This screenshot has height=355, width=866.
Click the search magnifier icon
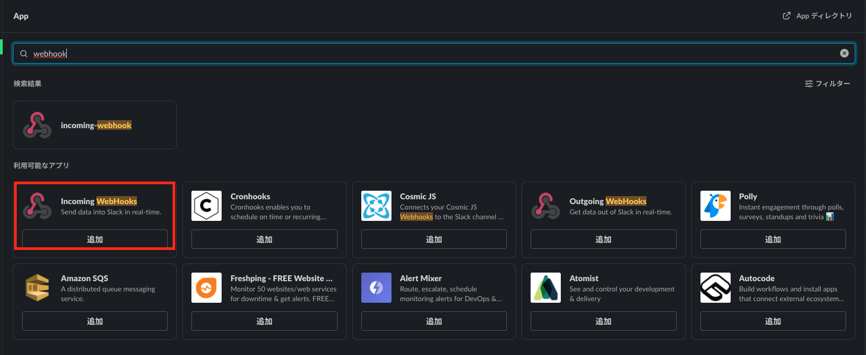[24, 53]
